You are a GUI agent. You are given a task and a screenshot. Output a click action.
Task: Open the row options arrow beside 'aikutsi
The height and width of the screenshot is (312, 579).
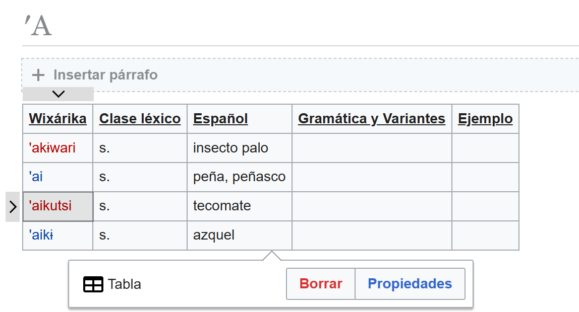pos(13,206)
